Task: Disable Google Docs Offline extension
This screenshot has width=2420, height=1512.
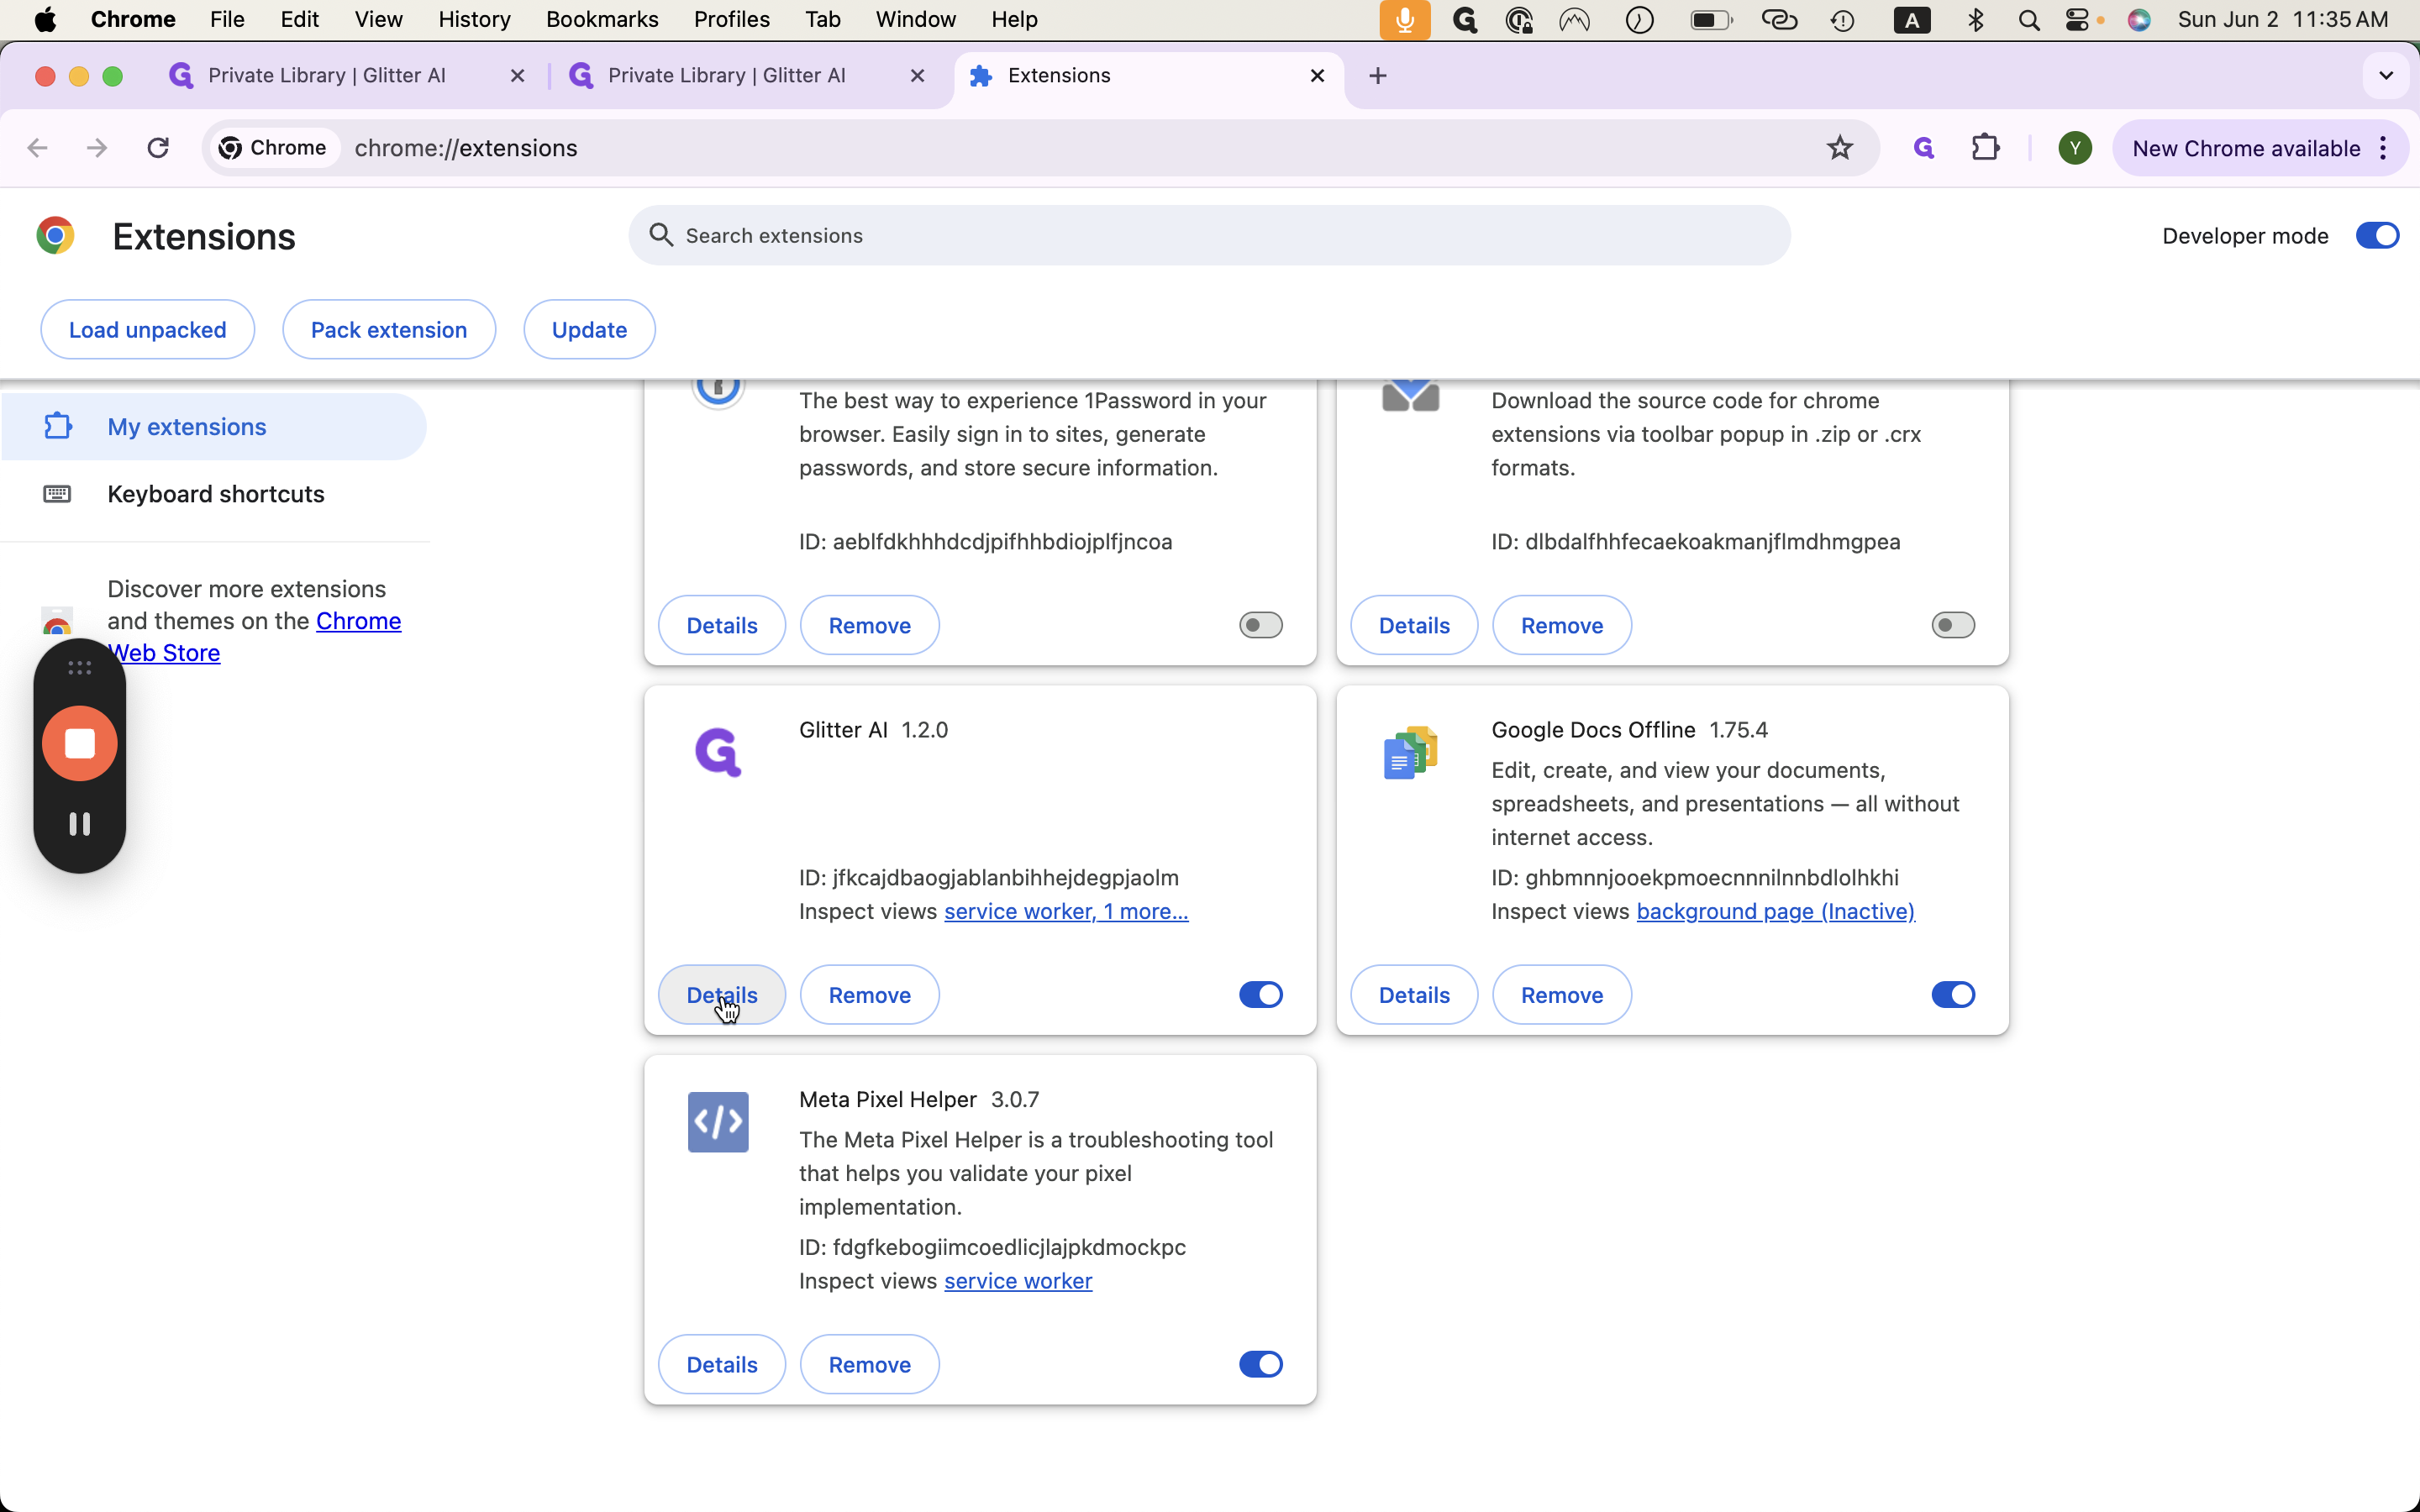Action: [x=1953, y=995]
